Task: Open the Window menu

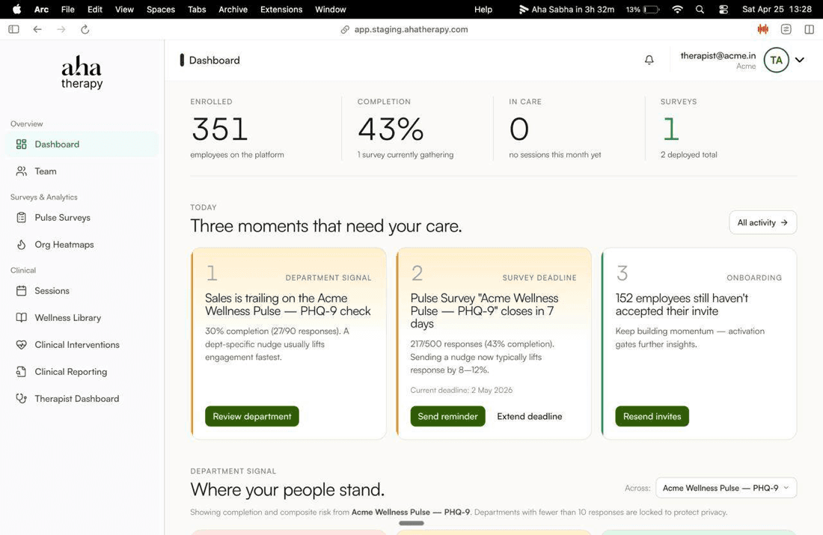Action: [x=330, y=10]
